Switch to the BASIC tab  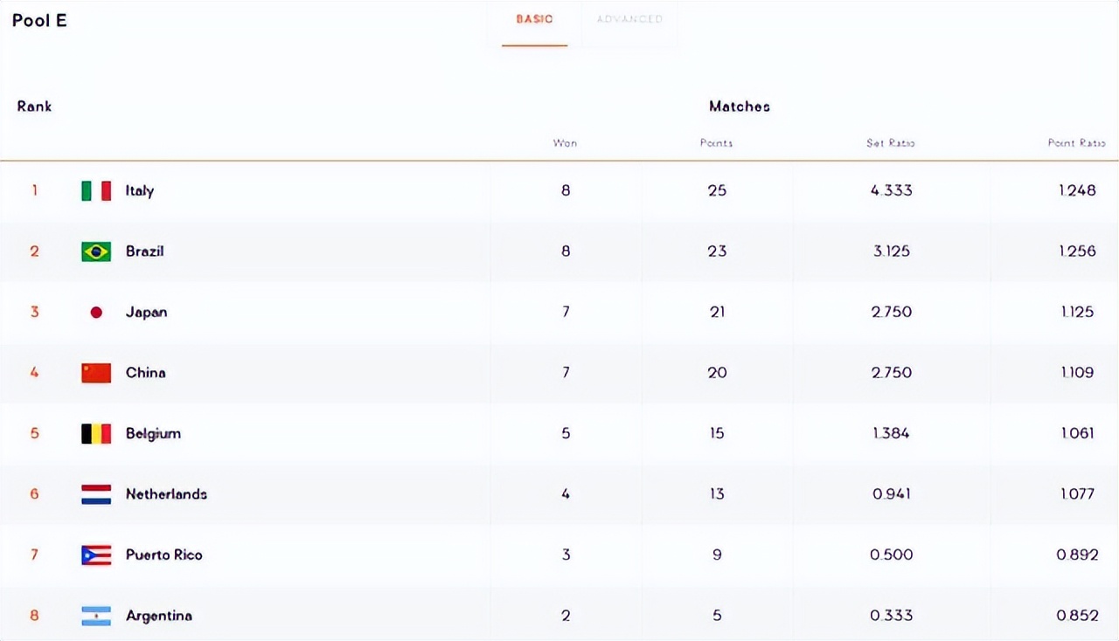tap(534, 19)
